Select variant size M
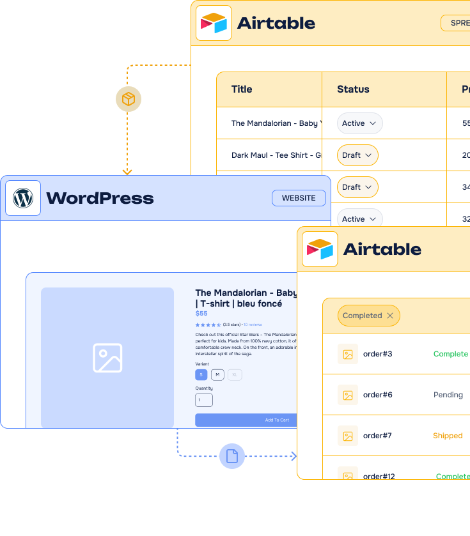Viewport: 470px width, 536px height. [217, 374]
